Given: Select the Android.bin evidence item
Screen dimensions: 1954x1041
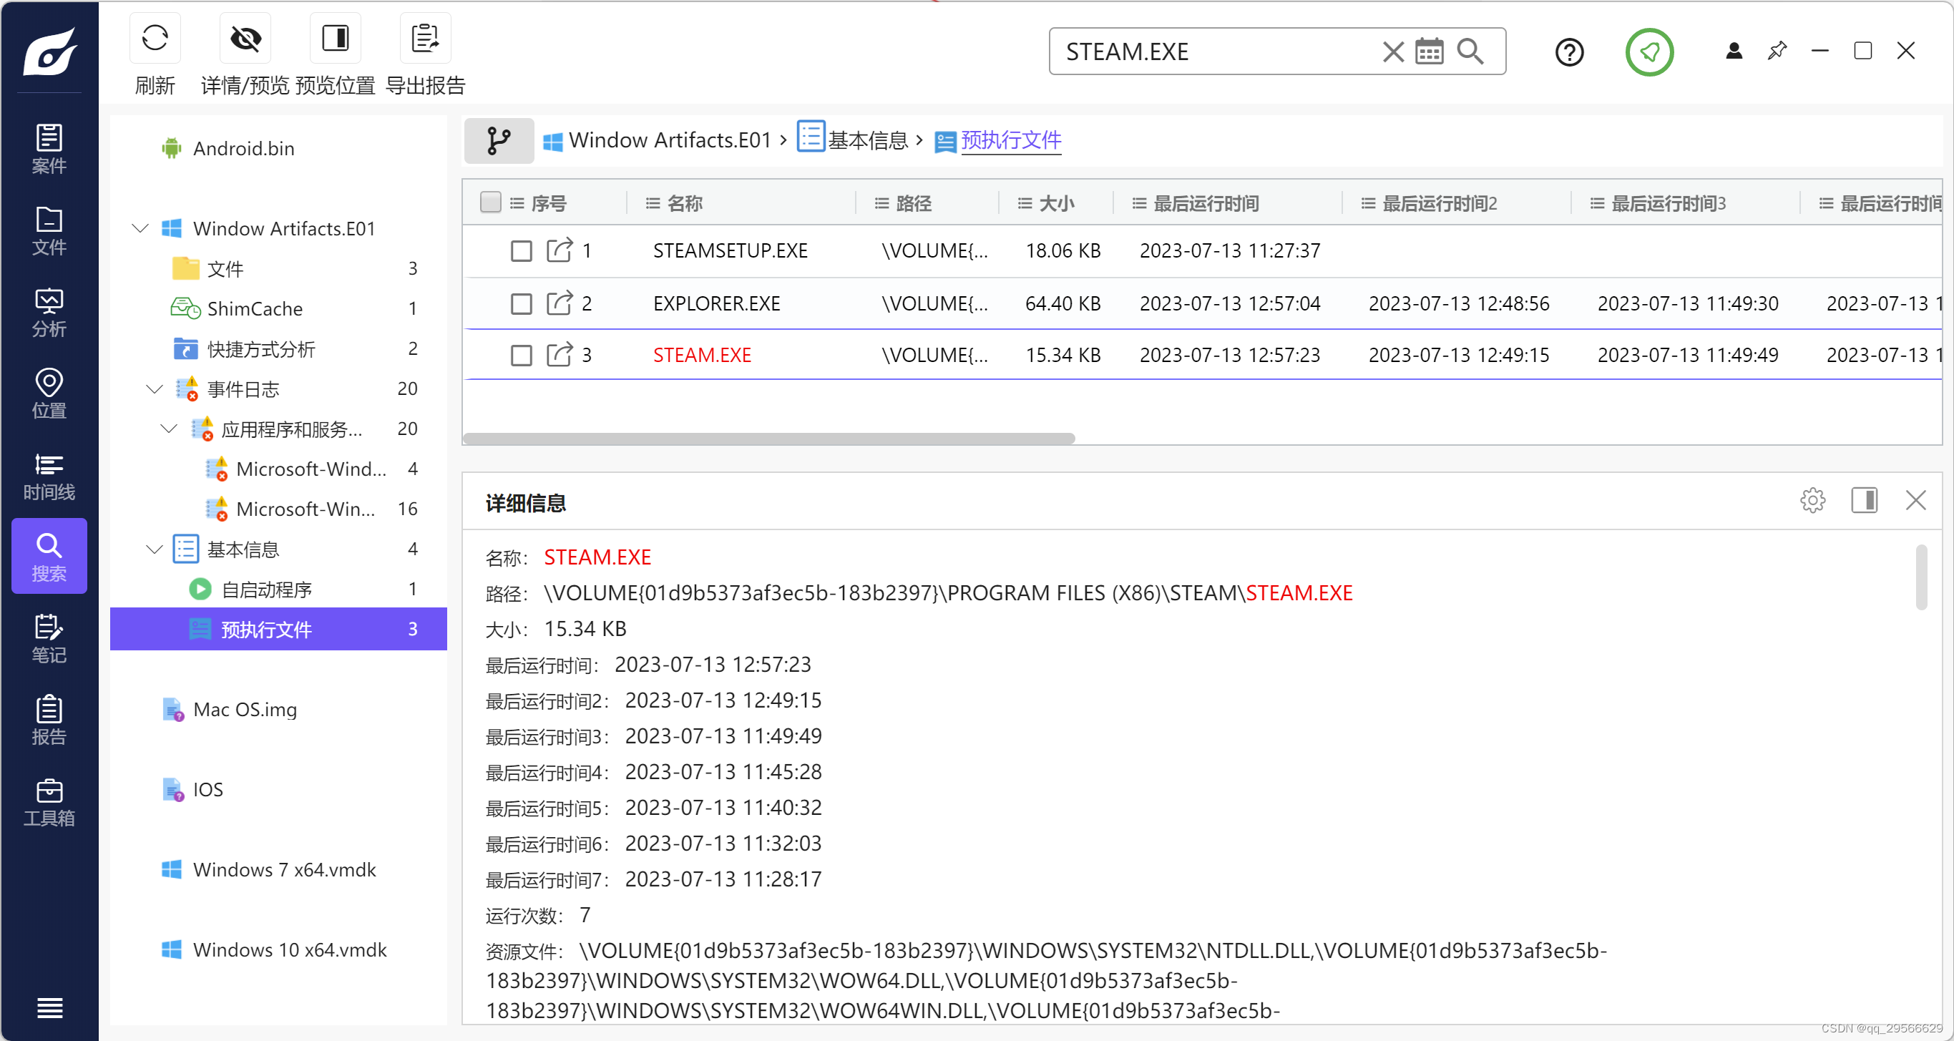Looking at the screenshot, I should point(243,148).
